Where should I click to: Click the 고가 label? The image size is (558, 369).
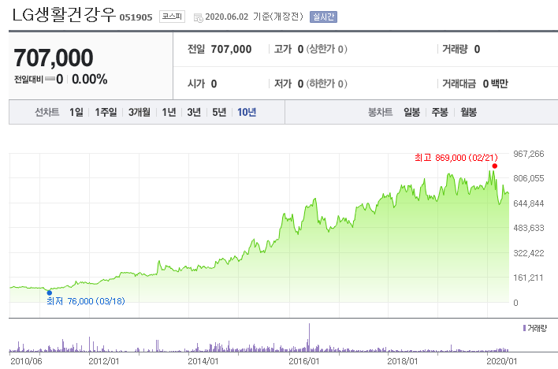tap(283, 49)
